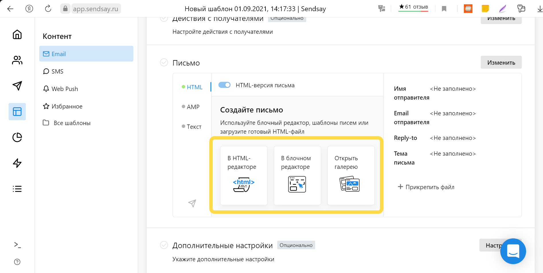Open the pie chart analytics sidebar icon
Image resolution: width=543 pixels, height=273 pixels.
click(x=17, y=137)
